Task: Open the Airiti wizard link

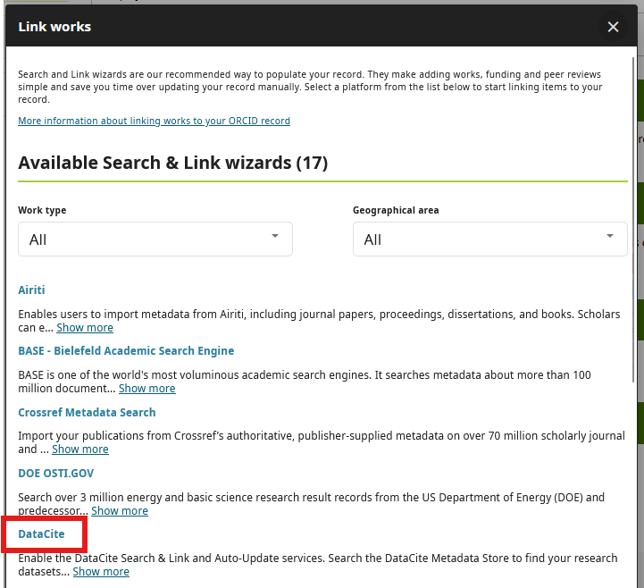Action: [31, 290]
